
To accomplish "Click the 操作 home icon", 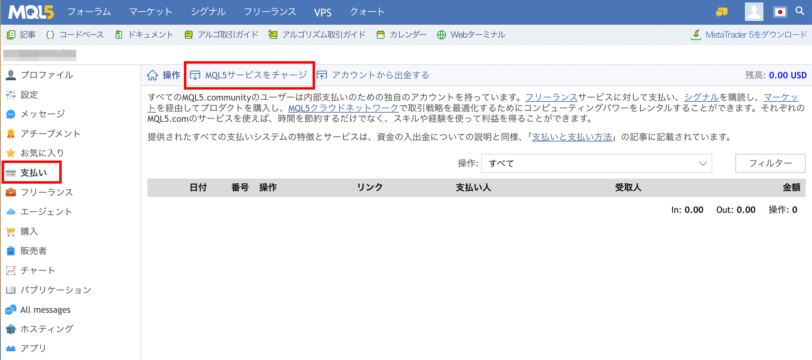I will click(153, 75).
